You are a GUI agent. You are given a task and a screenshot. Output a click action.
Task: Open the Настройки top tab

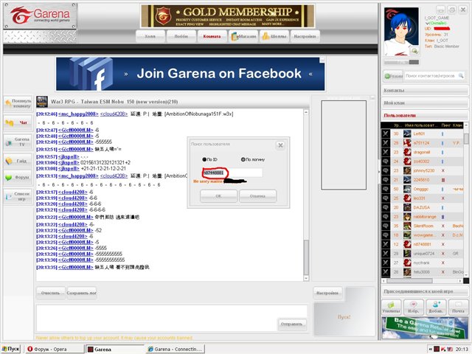point(305,36)
